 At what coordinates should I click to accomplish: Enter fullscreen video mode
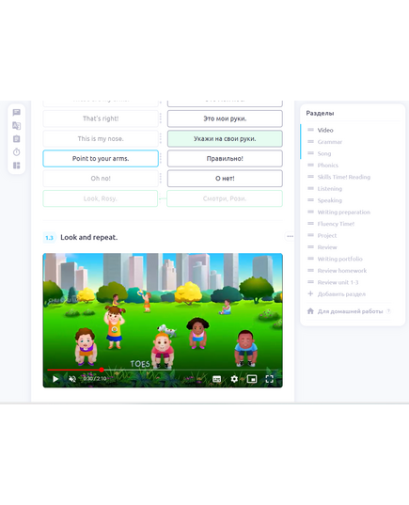click(x=269, y=379)
